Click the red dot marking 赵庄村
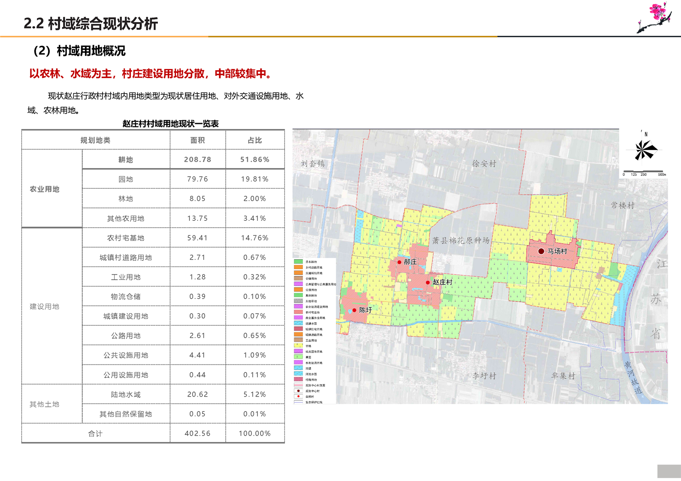 click(428, 283)
